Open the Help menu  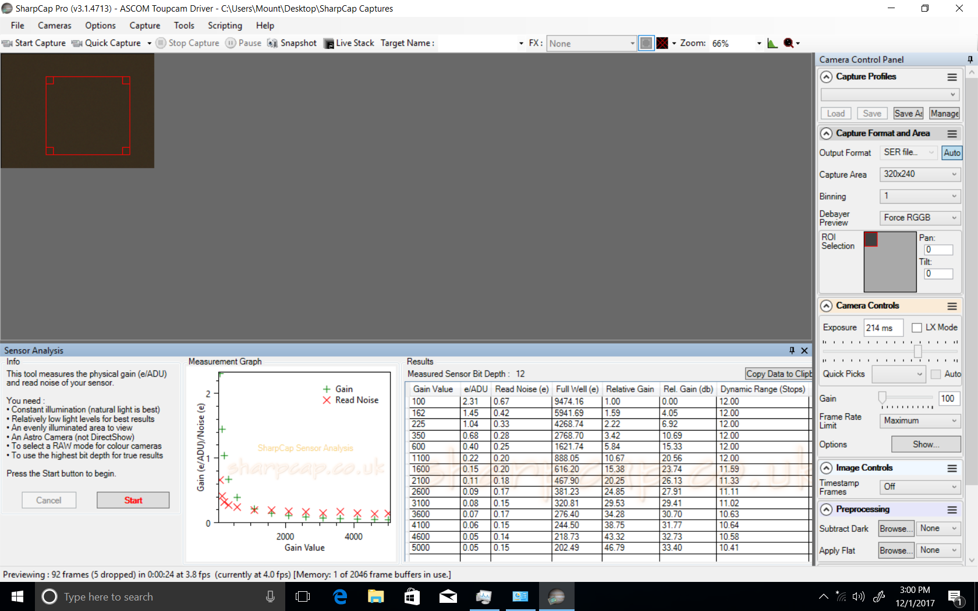pyautogui.click(x=265, y=26)
